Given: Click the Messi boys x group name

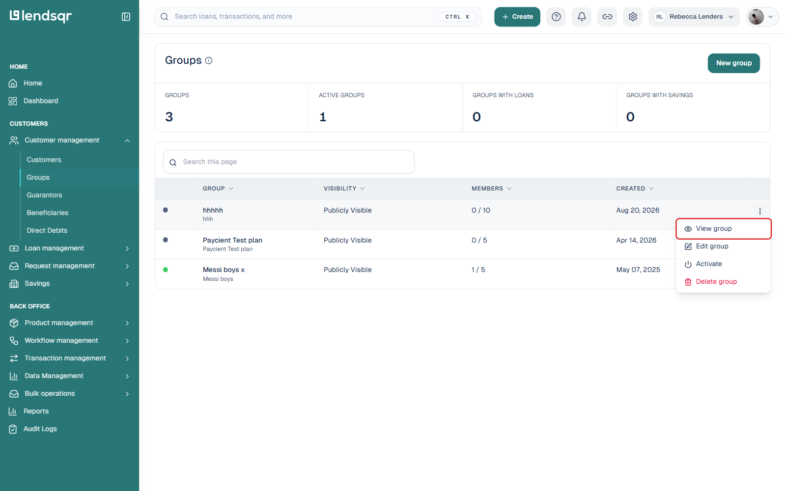Looking at the screenshot, I should [224, 270].
